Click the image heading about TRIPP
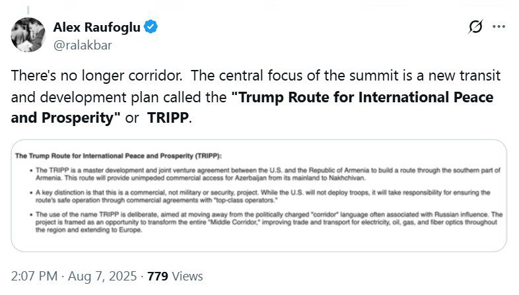Image resolution: width=519 pixels, height=295 pixels. click(x=118, y=156)
